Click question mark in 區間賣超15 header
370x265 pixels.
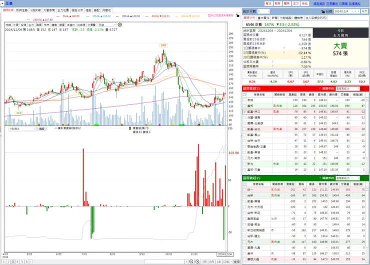point(319,178)
